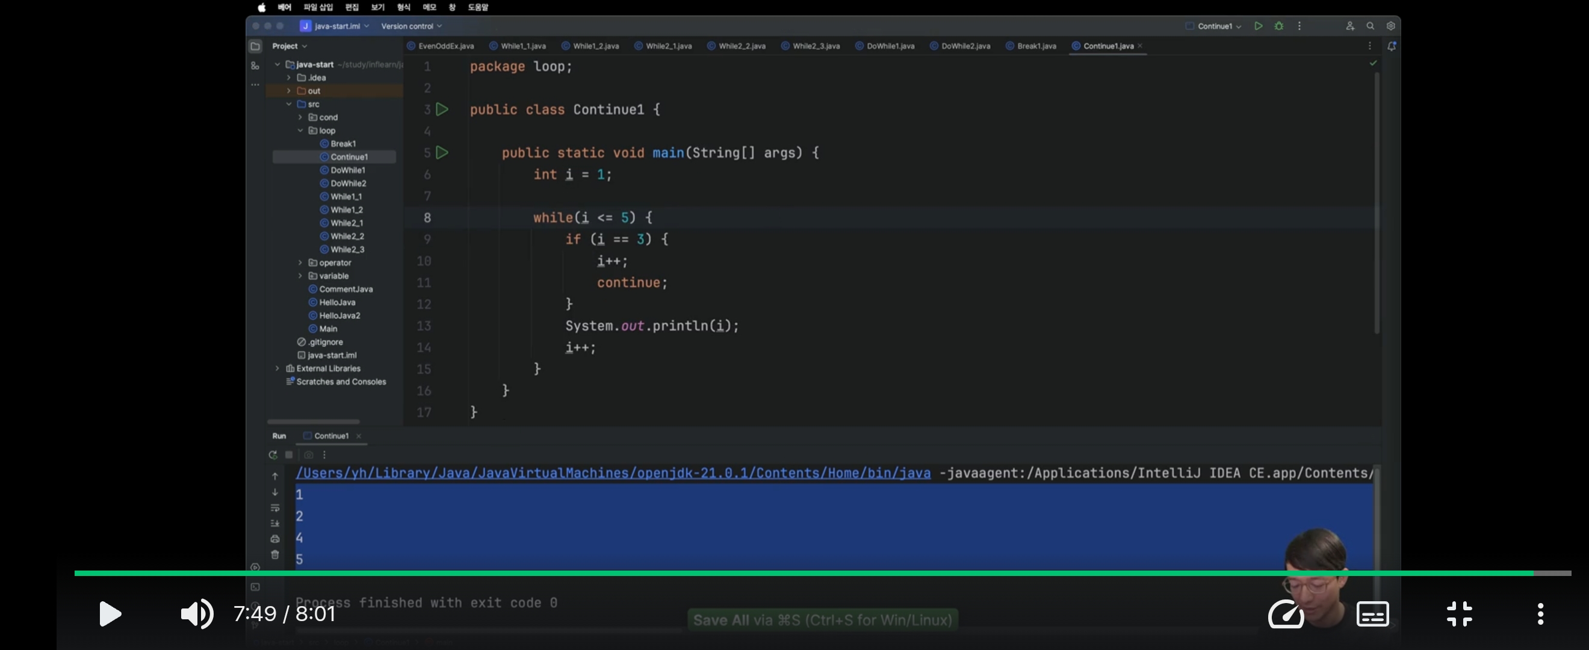Seek on the green video progress bar
The image size is (1589, 650).
click(x=823, y=573)
